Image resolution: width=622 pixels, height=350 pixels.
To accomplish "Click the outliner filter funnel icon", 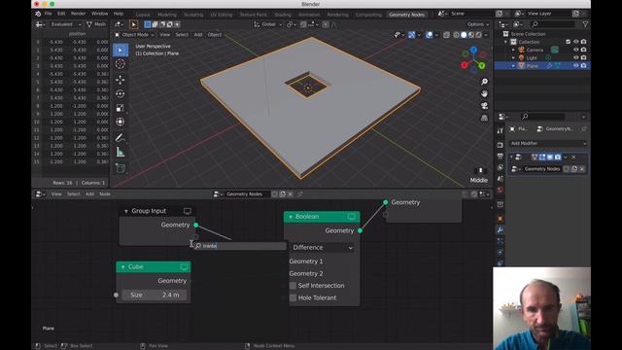I will (585, 24).
